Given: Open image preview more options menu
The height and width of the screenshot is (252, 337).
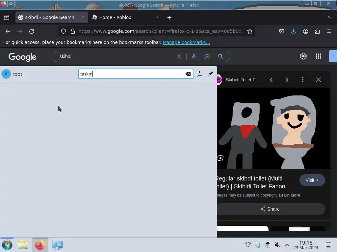Looking at the screenshot, I should [303, 80].
